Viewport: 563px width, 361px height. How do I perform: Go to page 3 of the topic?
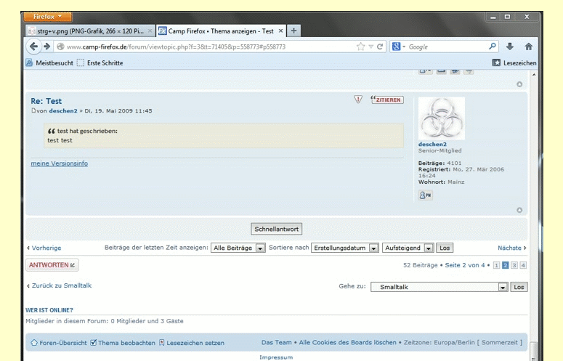click(x=514, y=265)
